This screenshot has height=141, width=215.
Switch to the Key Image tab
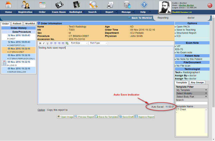[197, 82]
